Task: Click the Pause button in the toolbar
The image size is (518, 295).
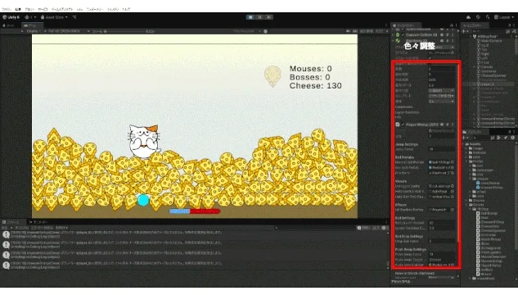Action: point(260,17)
